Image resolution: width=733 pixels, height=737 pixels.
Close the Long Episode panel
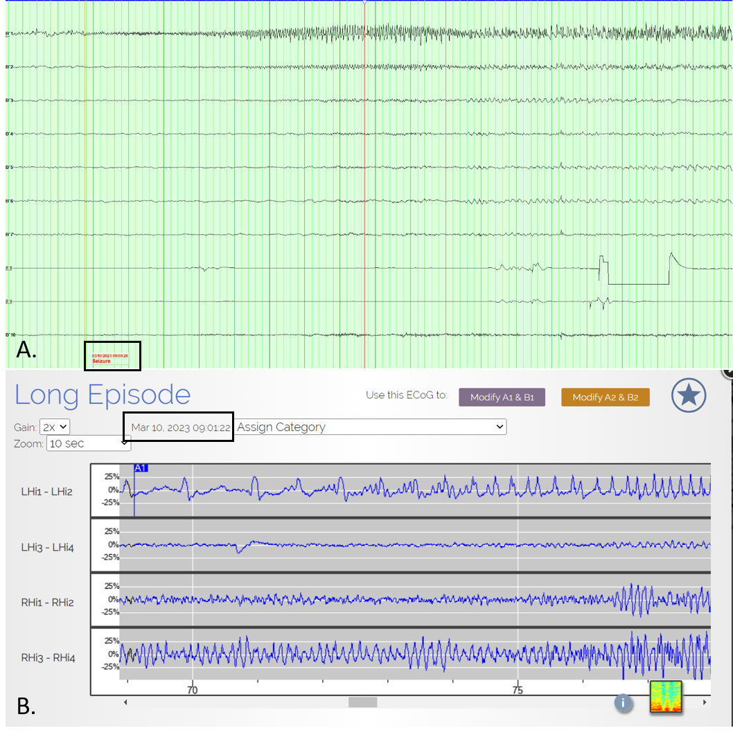[x=727, y=373]
